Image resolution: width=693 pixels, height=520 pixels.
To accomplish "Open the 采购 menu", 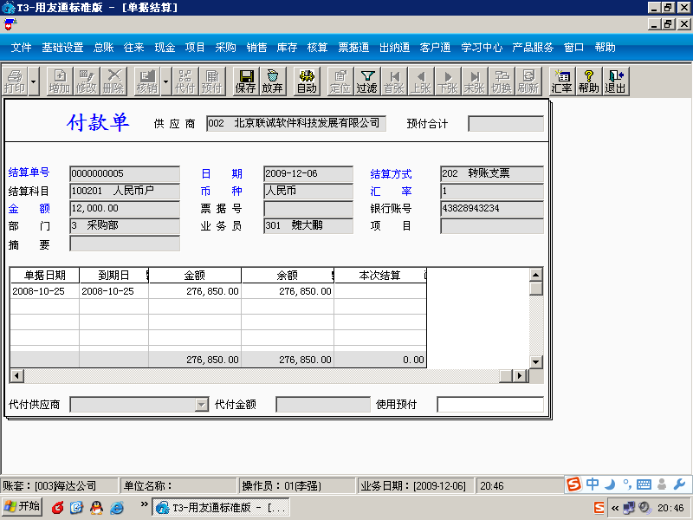I will tap(225, 48).
